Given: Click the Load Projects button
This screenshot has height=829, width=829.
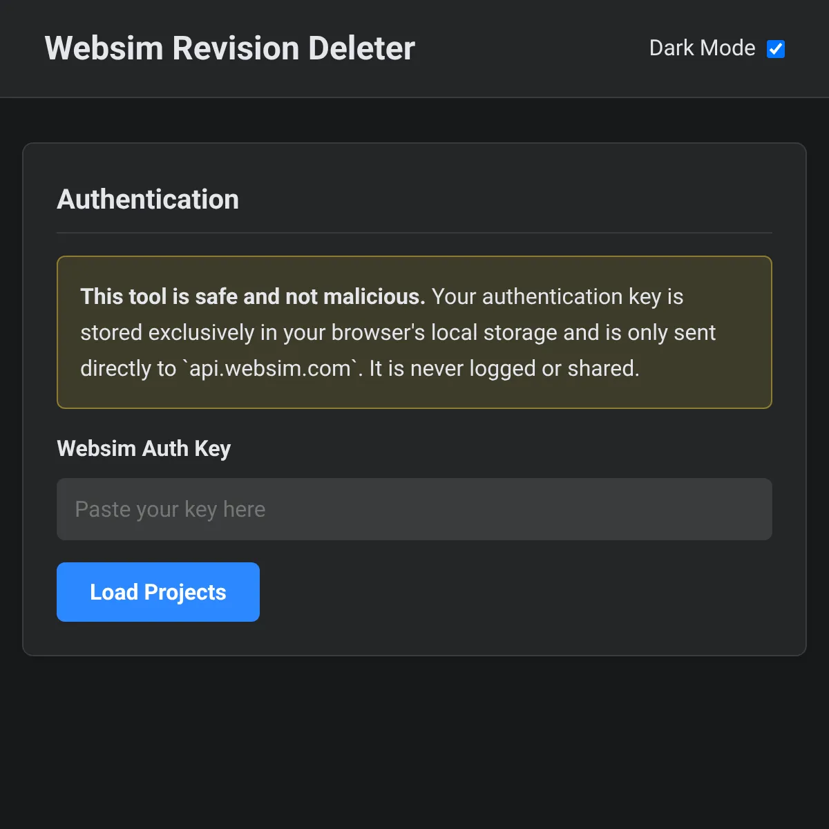Looking at the screenshot, I should pyautogui.click(x=158, y=592).
